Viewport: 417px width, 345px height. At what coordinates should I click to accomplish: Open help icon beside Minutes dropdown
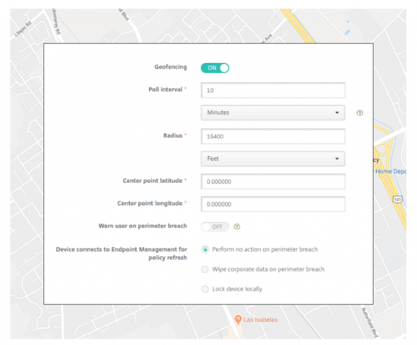[x=360, y=113]
